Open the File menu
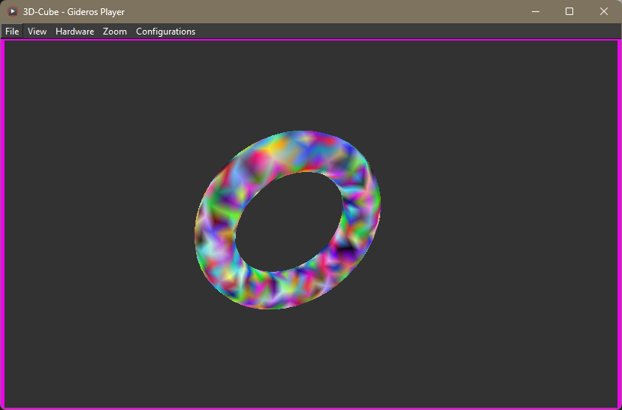Screen dimensions: 622x410 [12, 32]
